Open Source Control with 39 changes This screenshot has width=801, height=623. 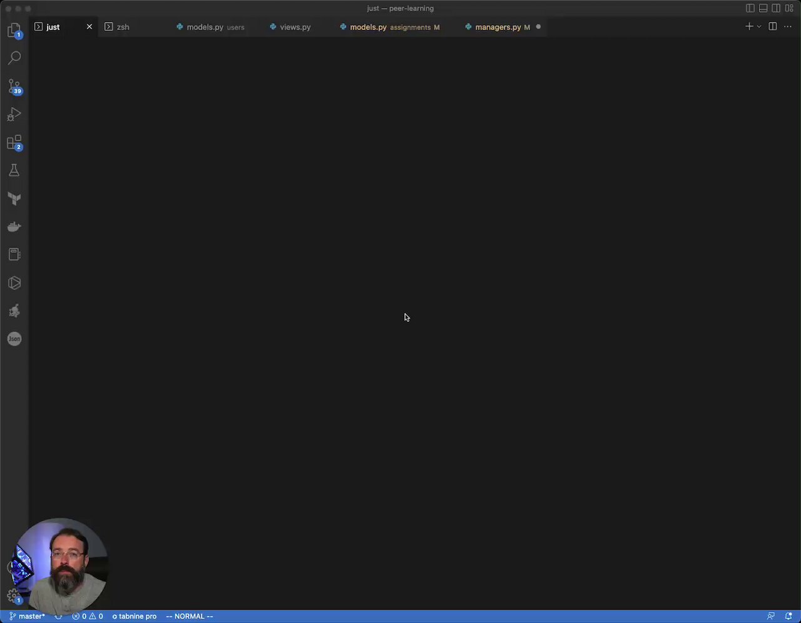pyautogui.click(x=14, y=86)
